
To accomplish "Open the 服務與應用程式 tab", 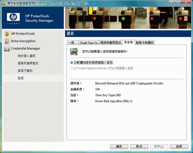I will pos(111,43).
